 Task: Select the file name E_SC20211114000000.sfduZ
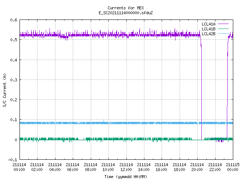click(126, 13)
